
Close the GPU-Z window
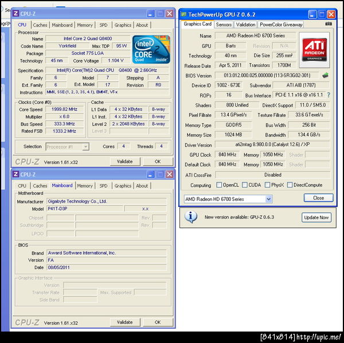(x=331, y=14)
